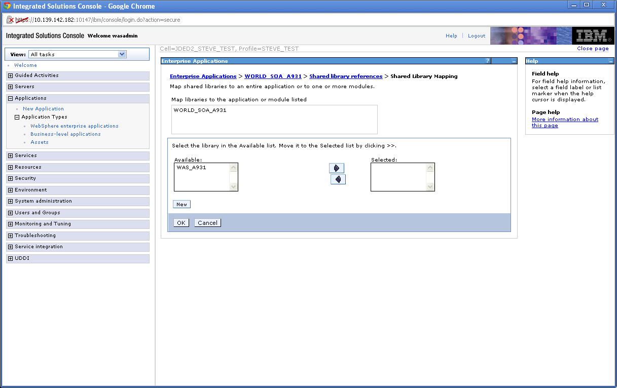Viewport: 617px width, 388px height.
Task: Go to Enterprise Applications breadcrumb
Action: point(203,76)
